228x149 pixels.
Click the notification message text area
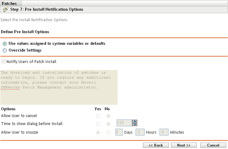pyautogui.click(x=59, y=87)
